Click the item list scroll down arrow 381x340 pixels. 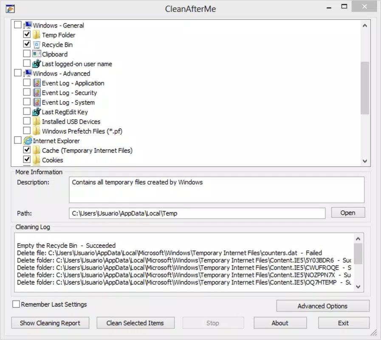[x=365, y=161]
